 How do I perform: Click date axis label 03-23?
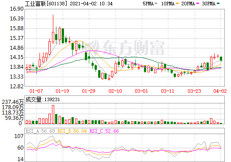click(x=194, y=91)
